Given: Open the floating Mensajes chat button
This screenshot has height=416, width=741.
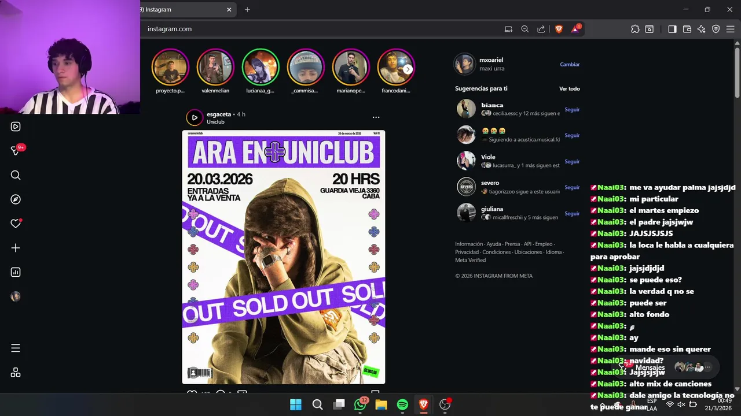Looking at the screenshot, I should (666, 367).
